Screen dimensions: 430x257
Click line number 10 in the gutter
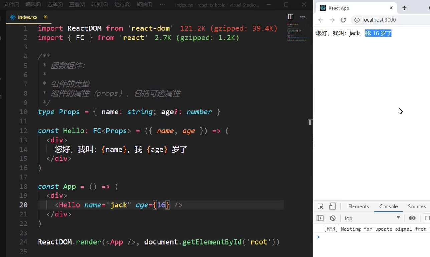(23, 112)
